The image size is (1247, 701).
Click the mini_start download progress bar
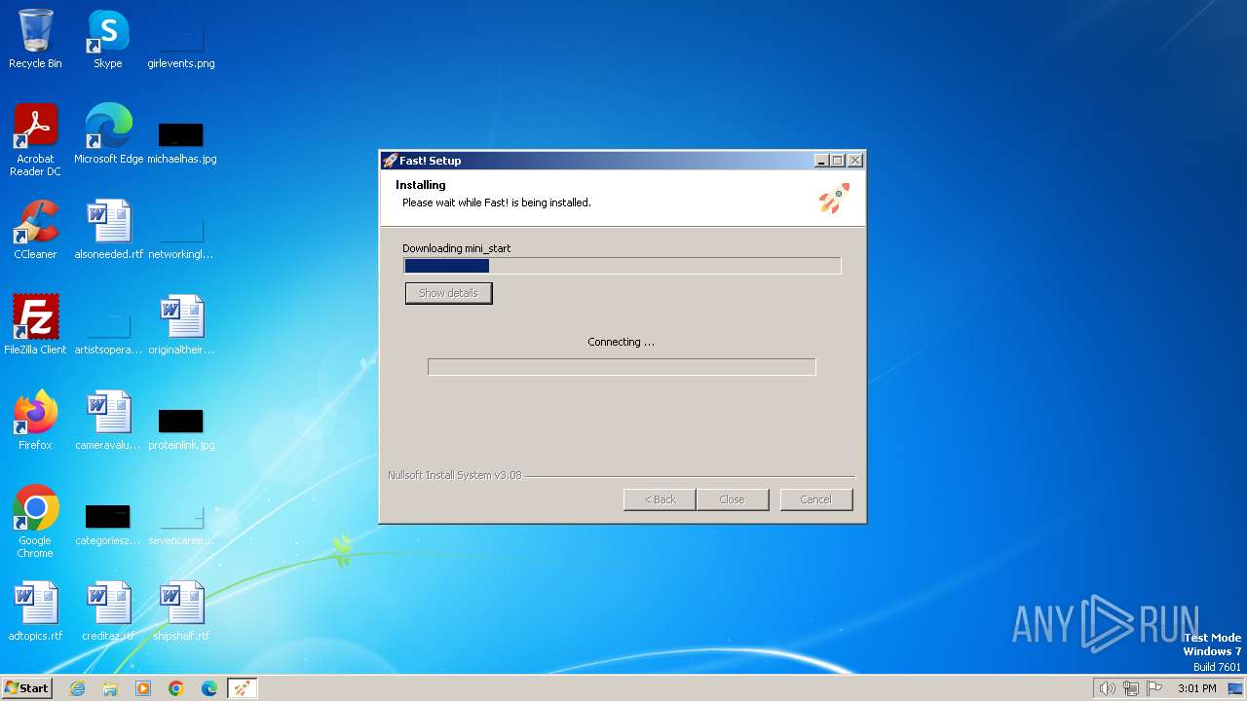[623, 266]
